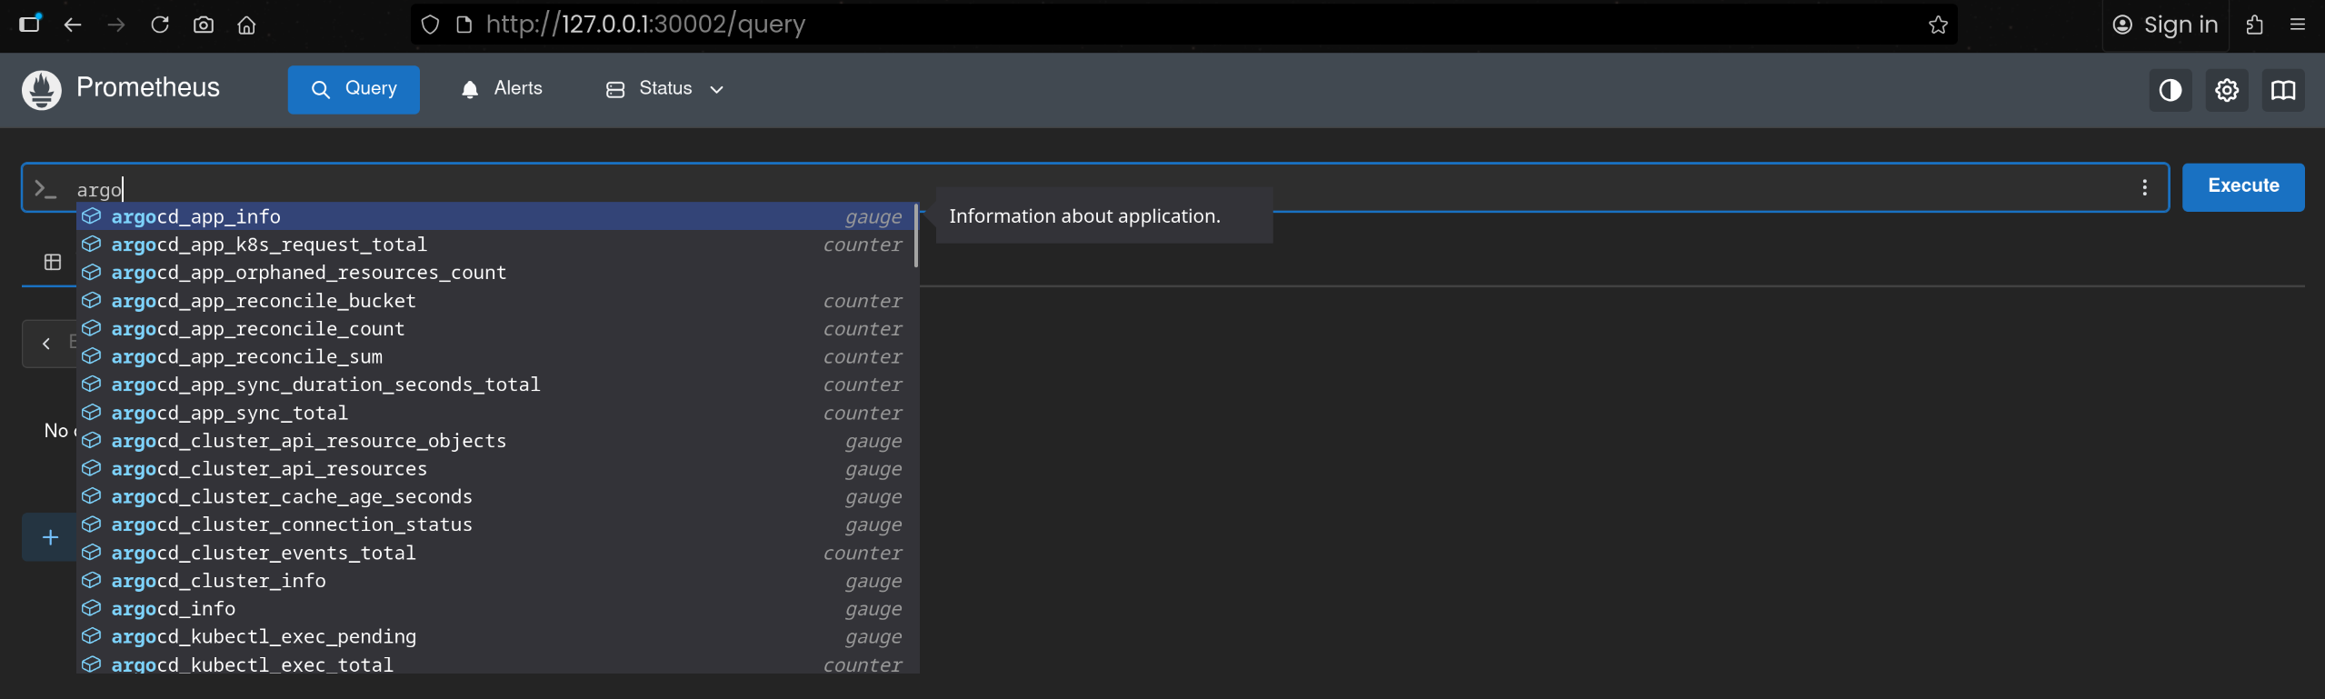2325x699 pixels.
Task: Open the documentation book icon
Action: coord(2283,90)
